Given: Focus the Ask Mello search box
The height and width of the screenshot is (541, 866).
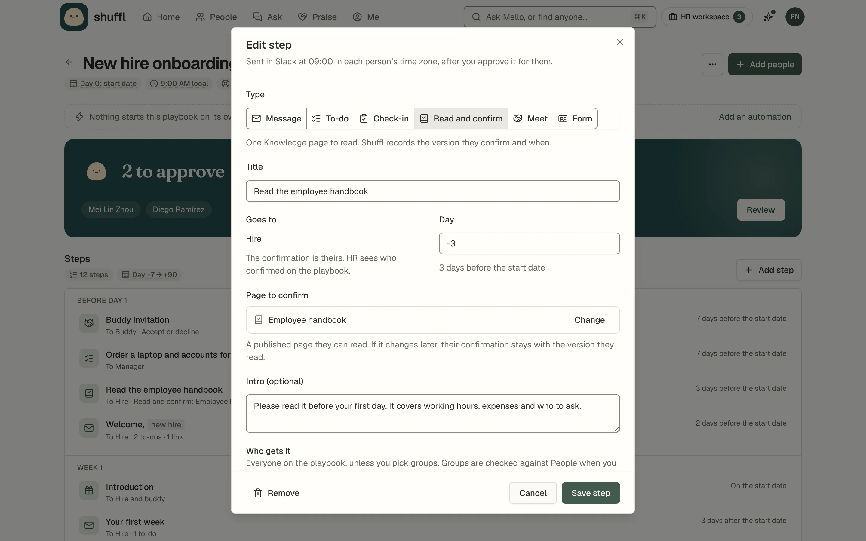Looking at the screenshot, I should pyautogui.click(x=560, y=17).
